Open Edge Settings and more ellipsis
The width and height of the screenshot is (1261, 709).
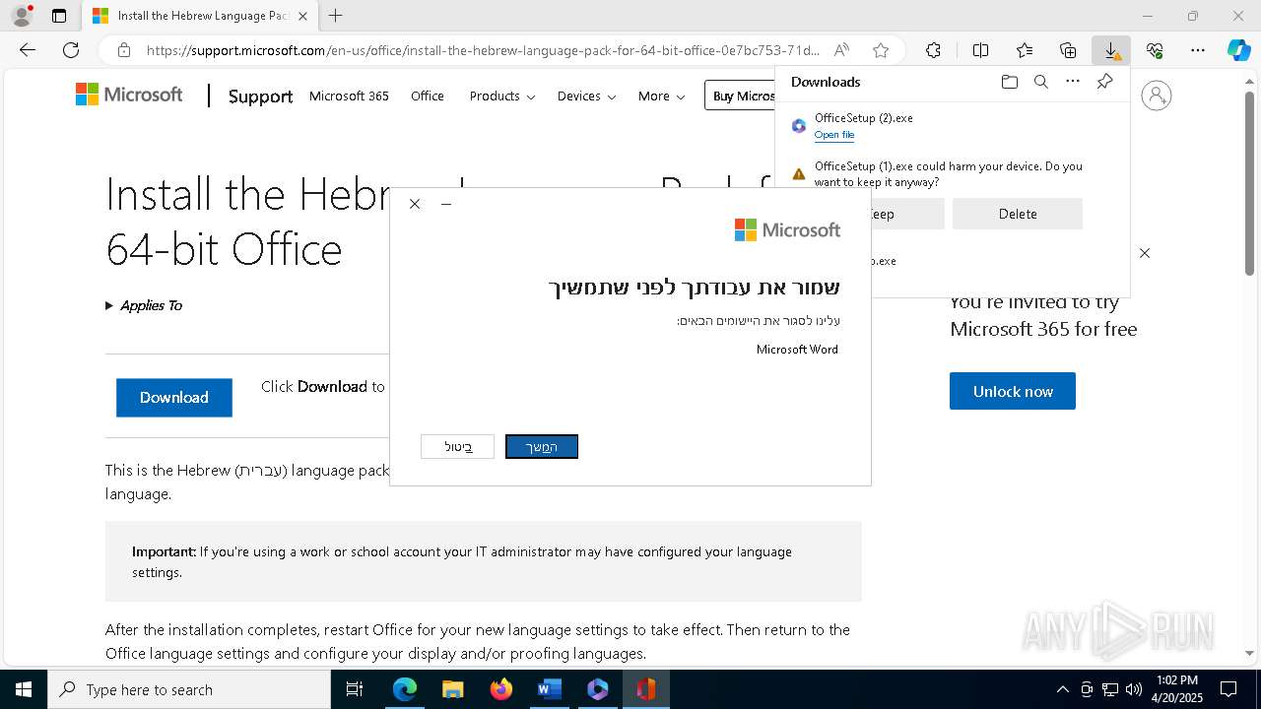(x=1198, y=50)
